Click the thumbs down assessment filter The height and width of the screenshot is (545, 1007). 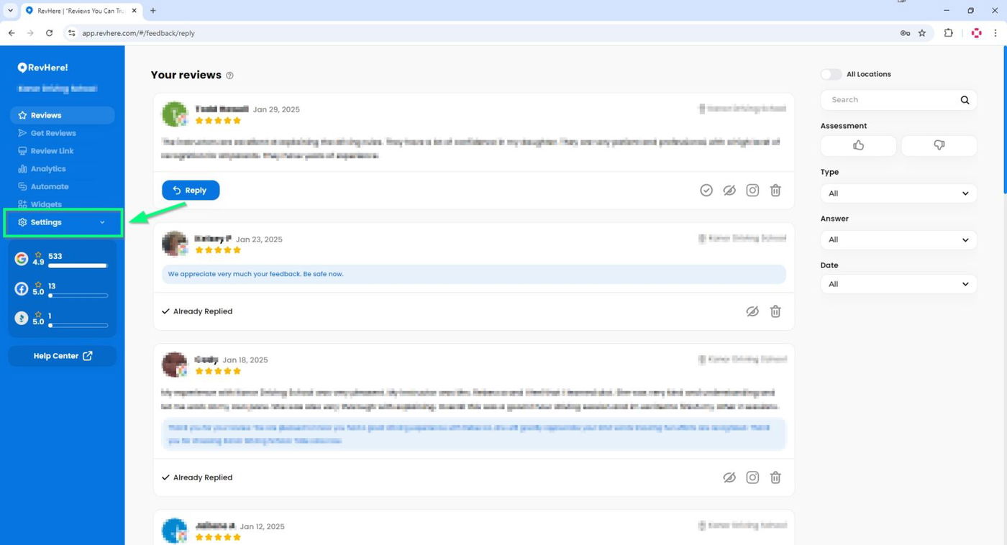tap(939, 145)
